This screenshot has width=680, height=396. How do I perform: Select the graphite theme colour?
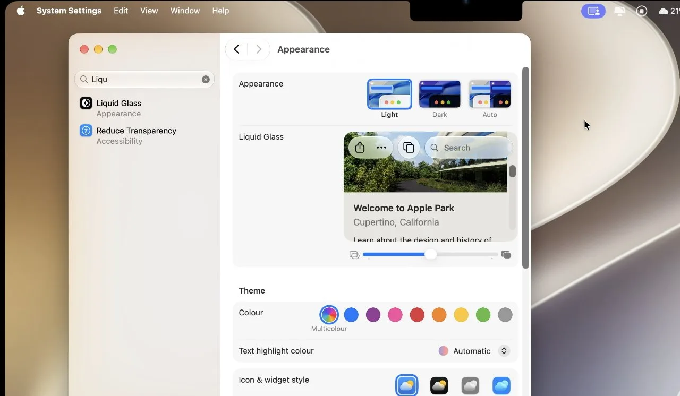click(x=505, y=315)
